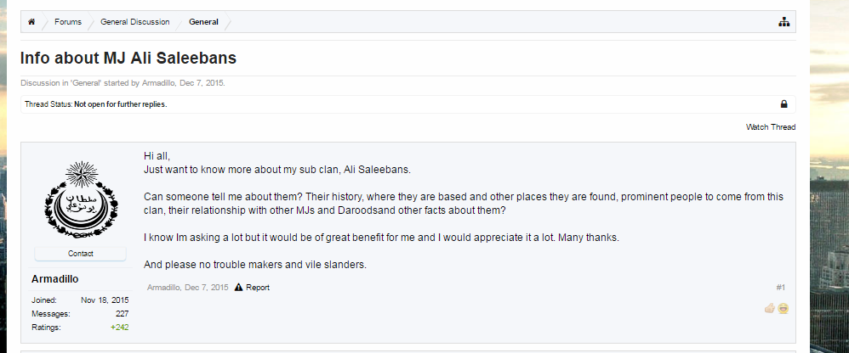Open the post permalink #1

(x=780, y=288)
